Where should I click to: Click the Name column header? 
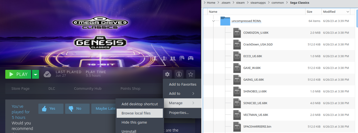[x=213, y=12]
